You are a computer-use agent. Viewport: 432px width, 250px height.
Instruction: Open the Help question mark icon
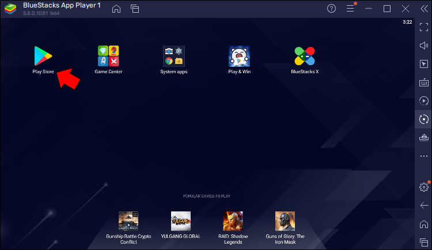click(331, 9)
